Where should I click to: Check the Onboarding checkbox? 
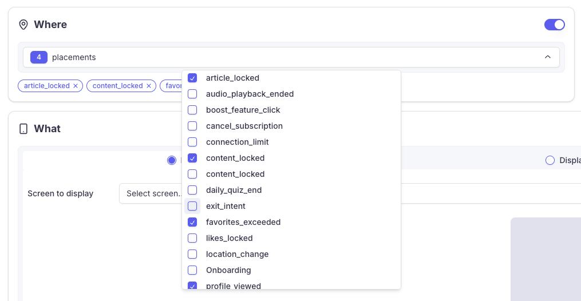(x=192, y=270)
